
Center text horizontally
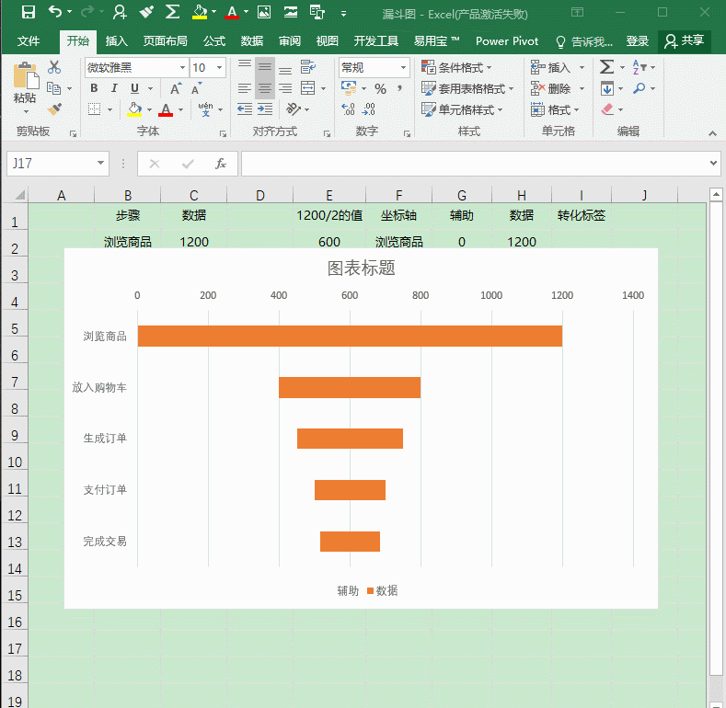tap(265, 88)
